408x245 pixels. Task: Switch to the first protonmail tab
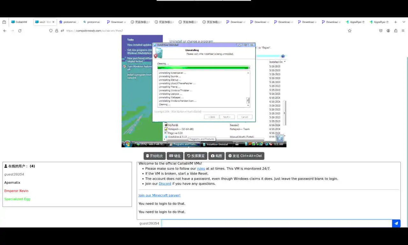(69, 22)
